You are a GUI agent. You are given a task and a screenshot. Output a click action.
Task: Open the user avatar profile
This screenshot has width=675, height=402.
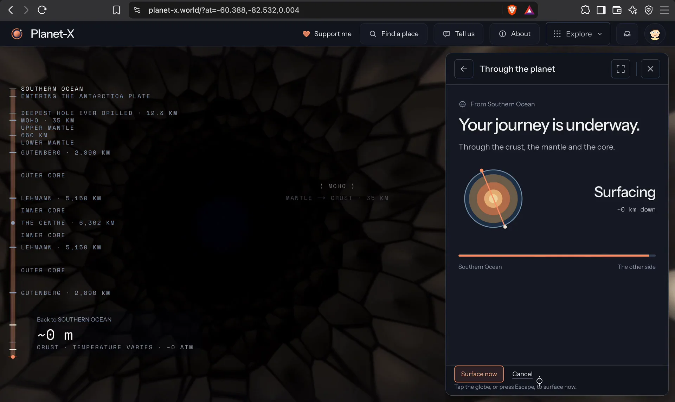(655, 34)
